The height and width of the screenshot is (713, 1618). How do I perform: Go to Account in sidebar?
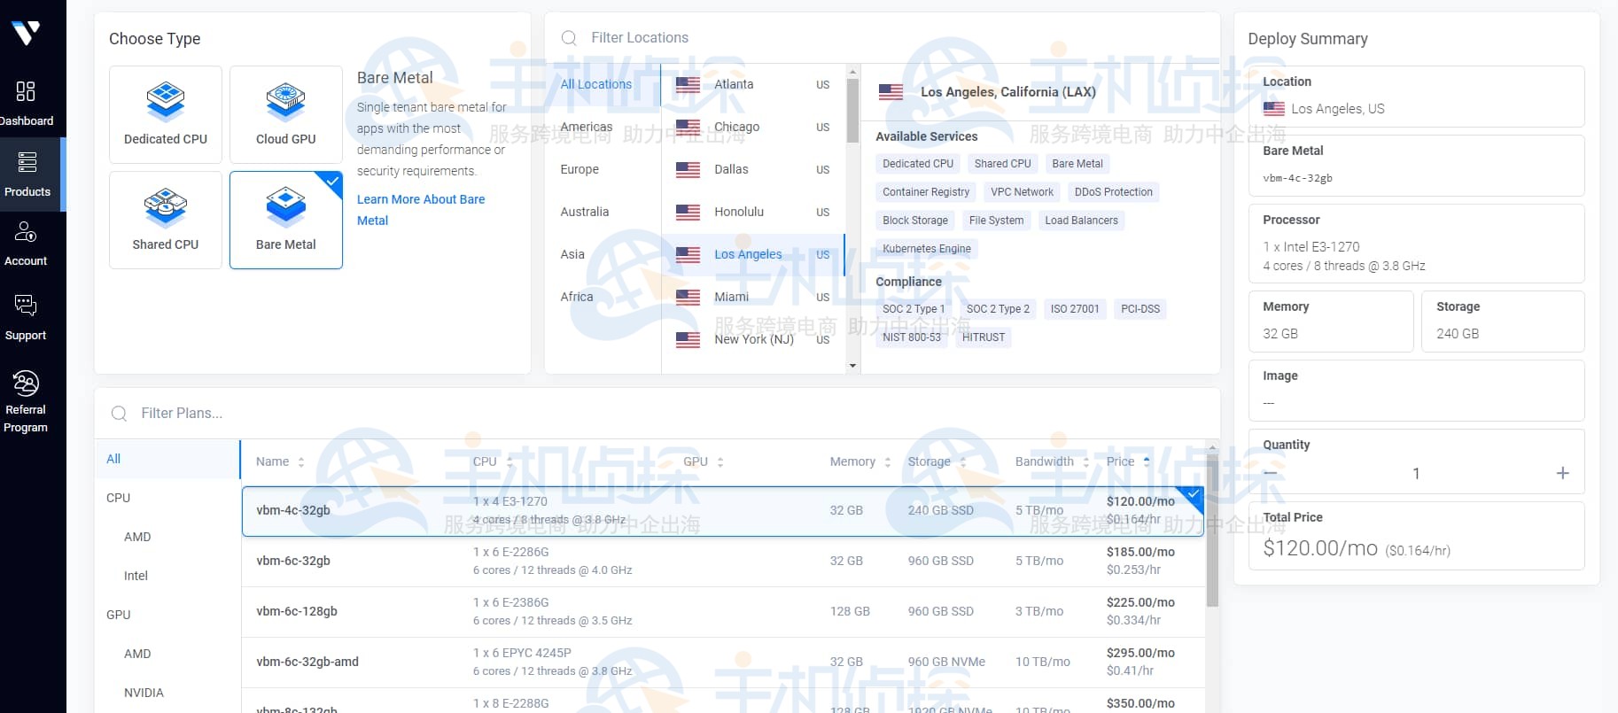(x=26, y=232)
